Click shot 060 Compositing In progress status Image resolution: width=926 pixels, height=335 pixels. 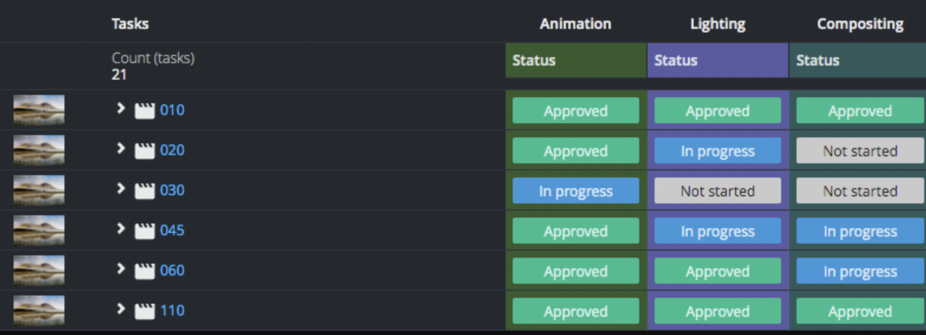pyautogui.click(x=860, y=271)
